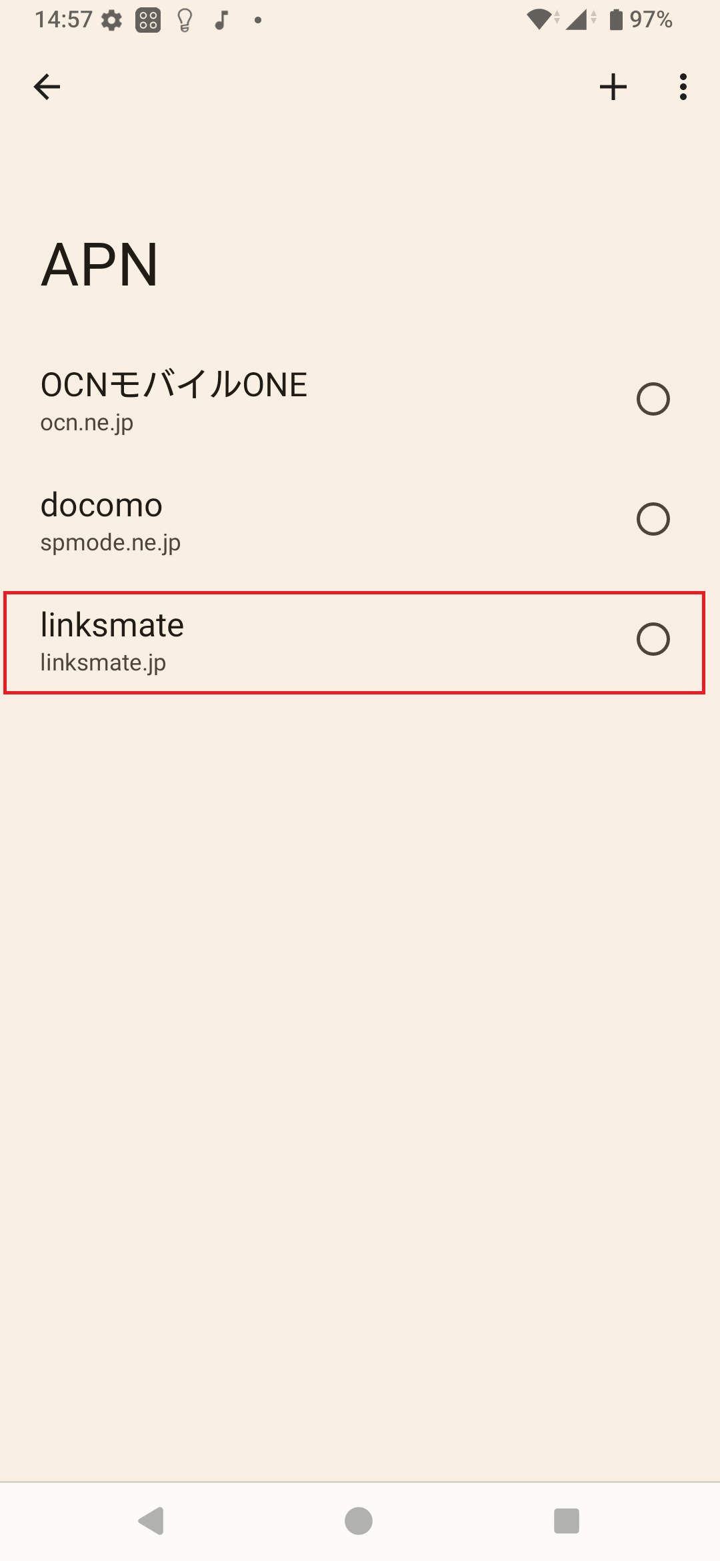Tap the lightbulb notification icon
The width and height of the screenshot is (720, 1561).
(x=185, y=20)
